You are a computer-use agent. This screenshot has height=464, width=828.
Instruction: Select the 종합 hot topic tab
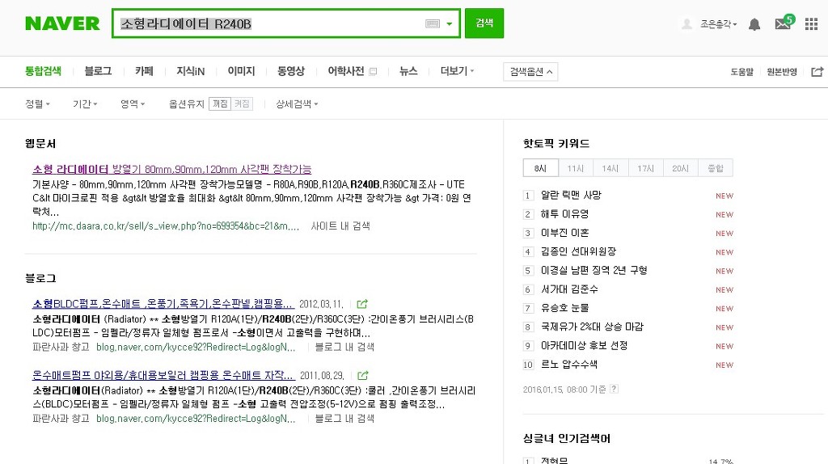click(715, 168)
